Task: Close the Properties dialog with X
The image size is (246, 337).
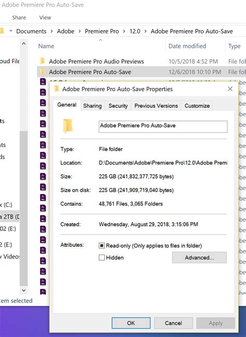Action: coord(230,89)
